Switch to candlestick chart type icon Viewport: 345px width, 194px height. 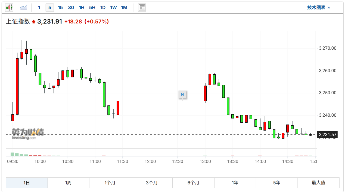[x=9, y=8]
